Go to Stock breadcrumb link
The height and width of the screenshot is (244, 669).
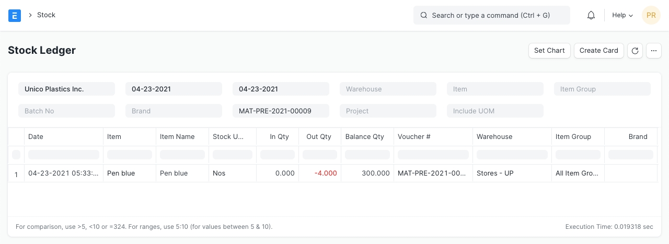point(46,15)
